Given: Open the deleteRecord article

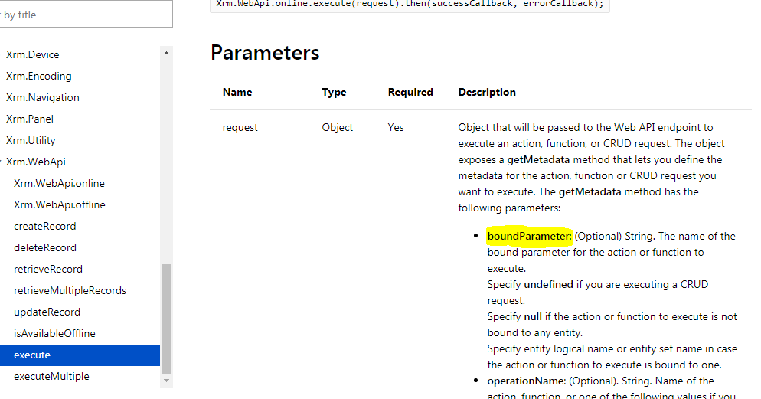Looking at the screenshot, I should coord(45,247).
